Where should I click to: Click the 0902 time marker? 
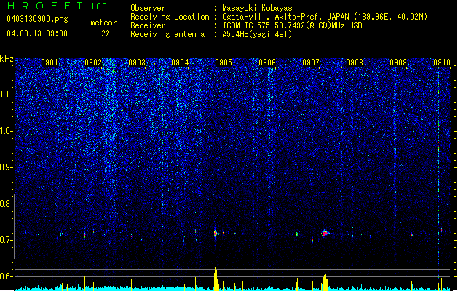[x=93, y=63]
